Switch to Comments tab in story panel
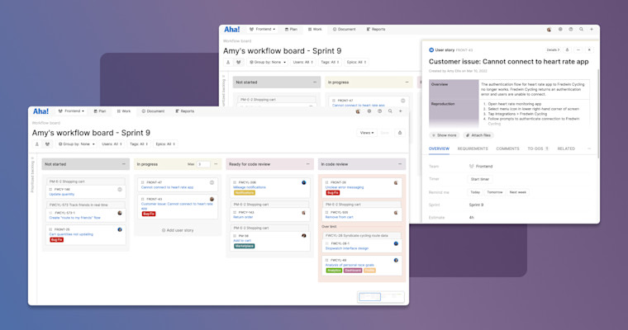 [x=507, y=148]
